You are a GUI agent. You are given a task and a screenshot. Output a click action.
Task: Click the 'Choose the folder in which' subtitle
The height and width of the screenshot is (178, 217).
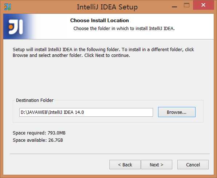point(124,29)
